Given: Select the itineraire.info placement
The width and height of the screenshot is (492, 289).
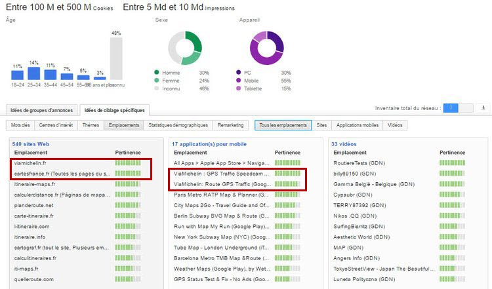Looking at the screenshot, I should [x=30, y=237].
